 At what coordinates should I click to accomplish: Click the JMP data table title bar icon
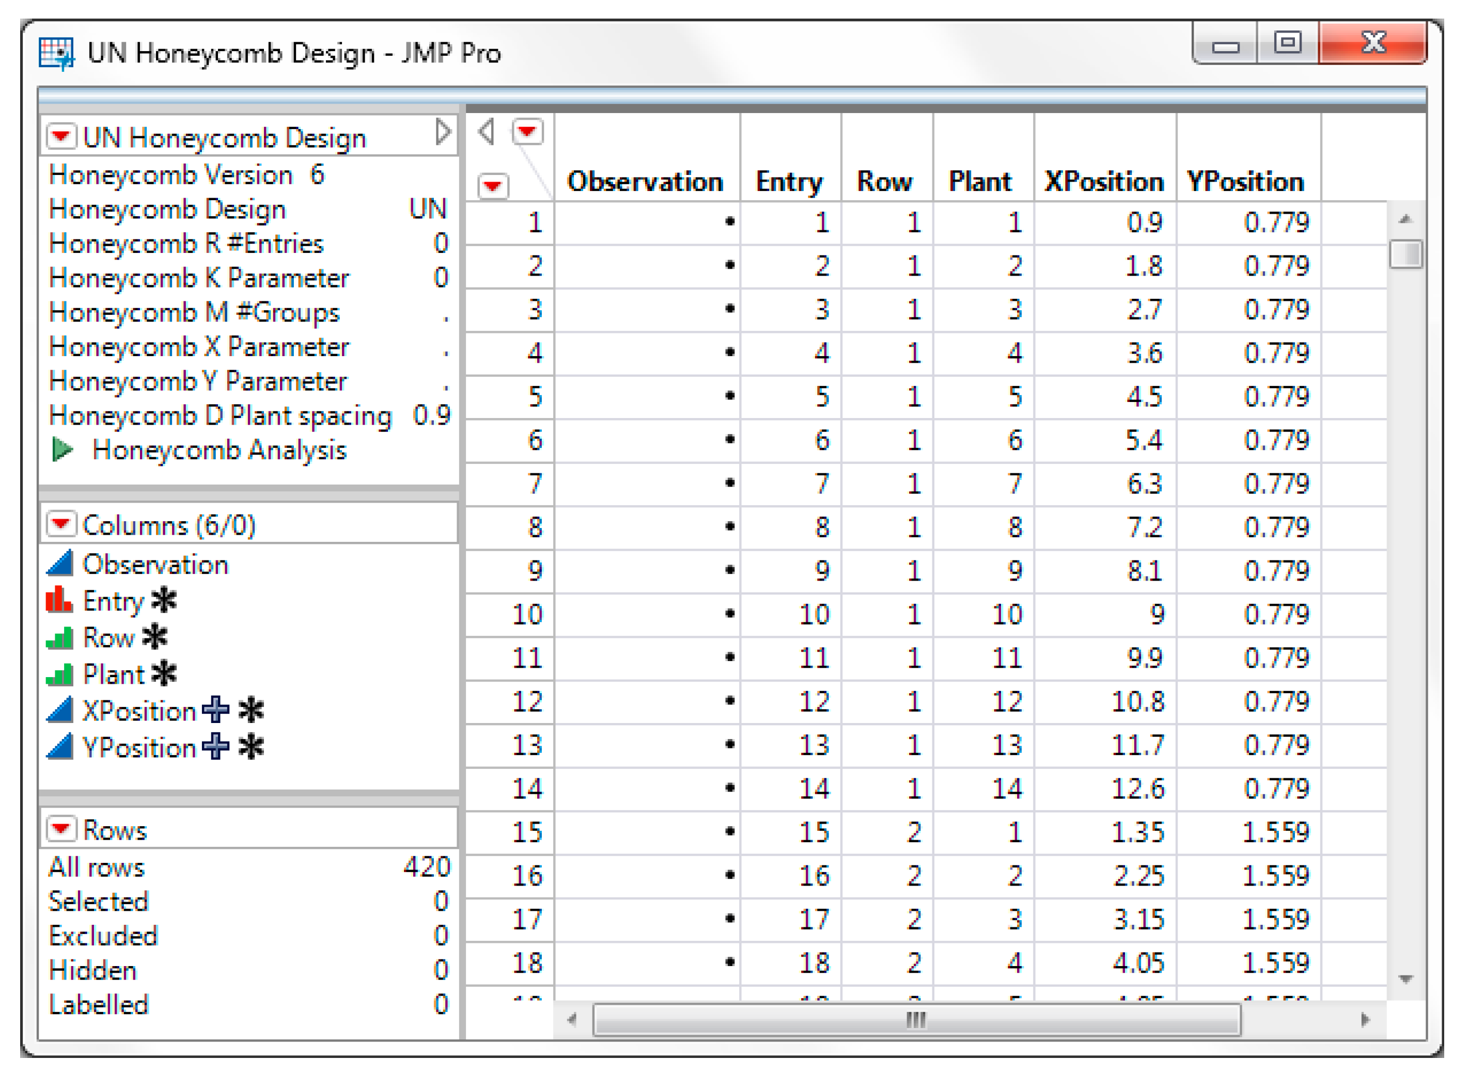pos(56,53)
